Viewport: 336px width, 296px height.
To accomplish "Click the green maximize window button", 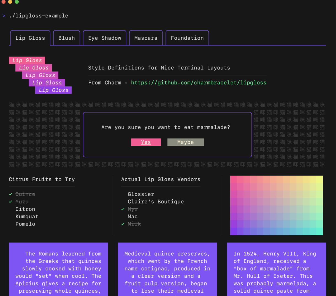I will point(17,2).
